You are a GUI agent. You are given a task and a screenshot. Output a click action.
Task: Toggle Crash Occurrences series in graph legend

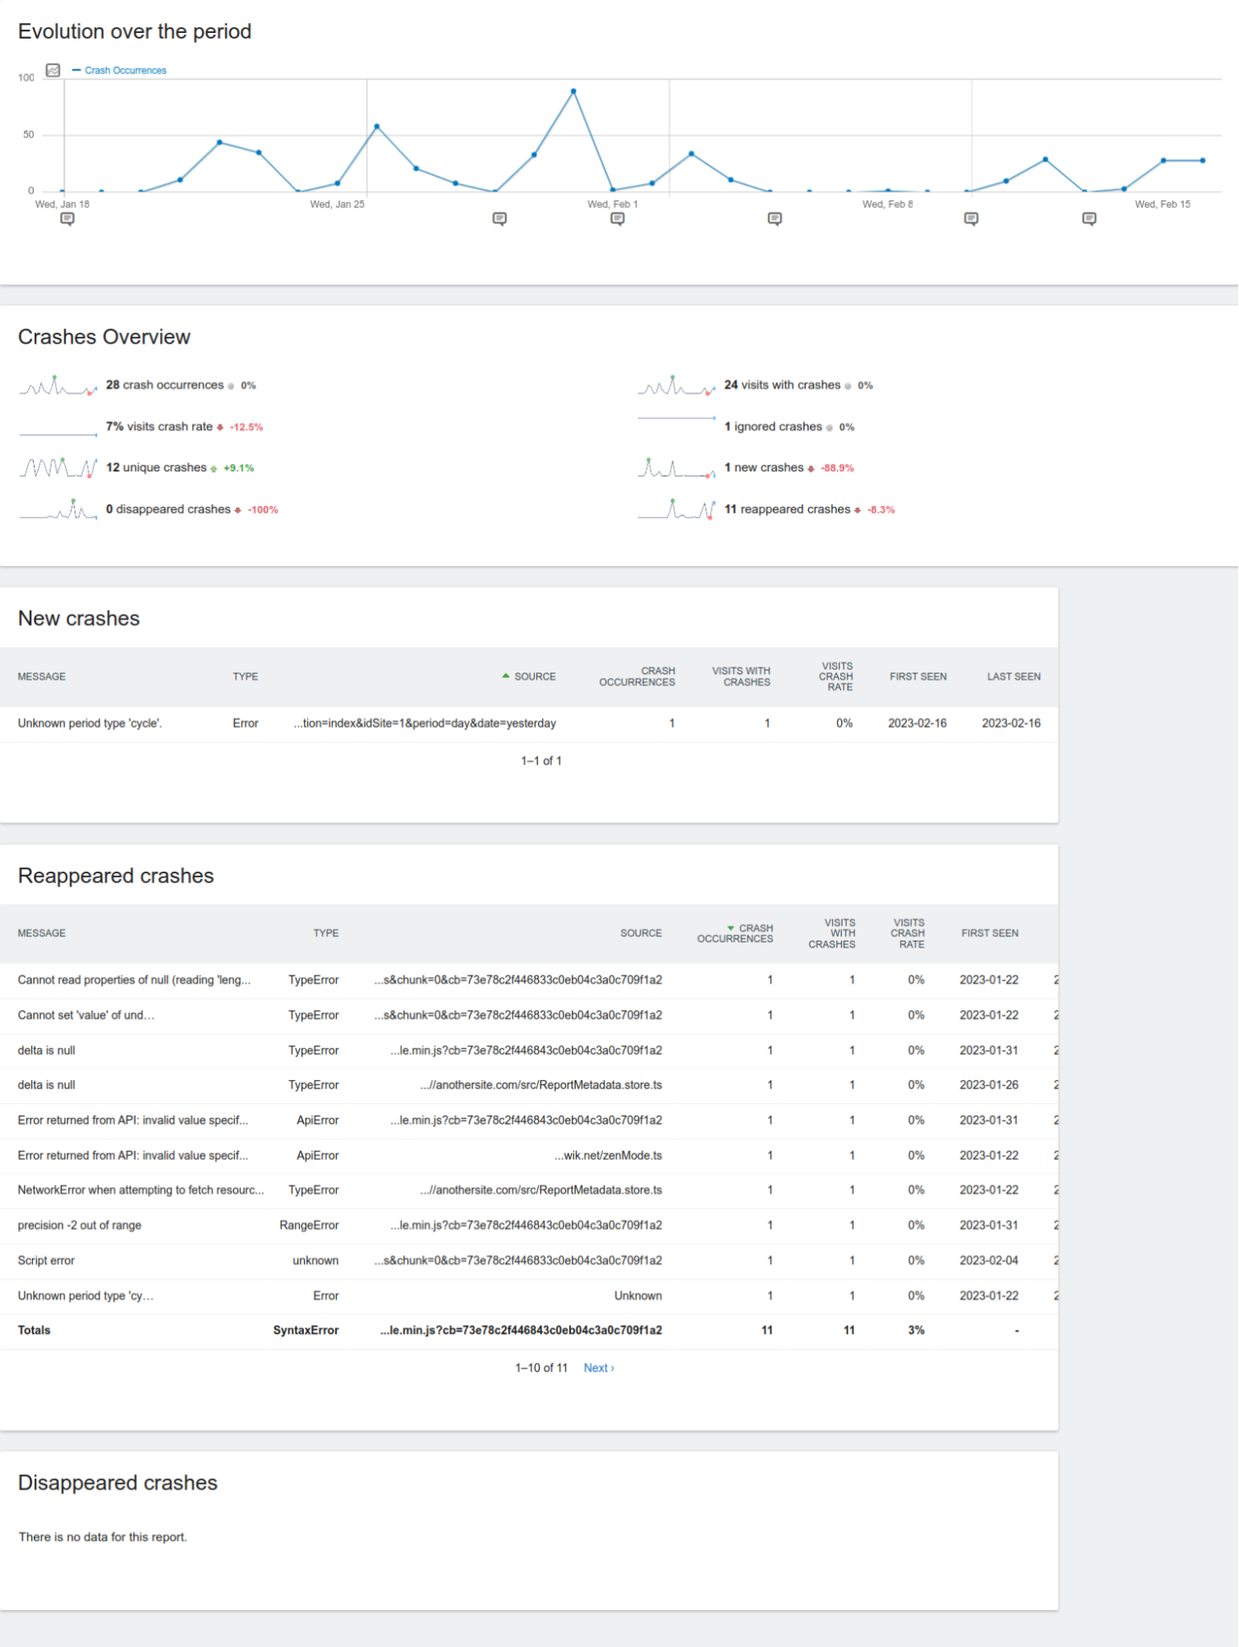coord(119,71)
